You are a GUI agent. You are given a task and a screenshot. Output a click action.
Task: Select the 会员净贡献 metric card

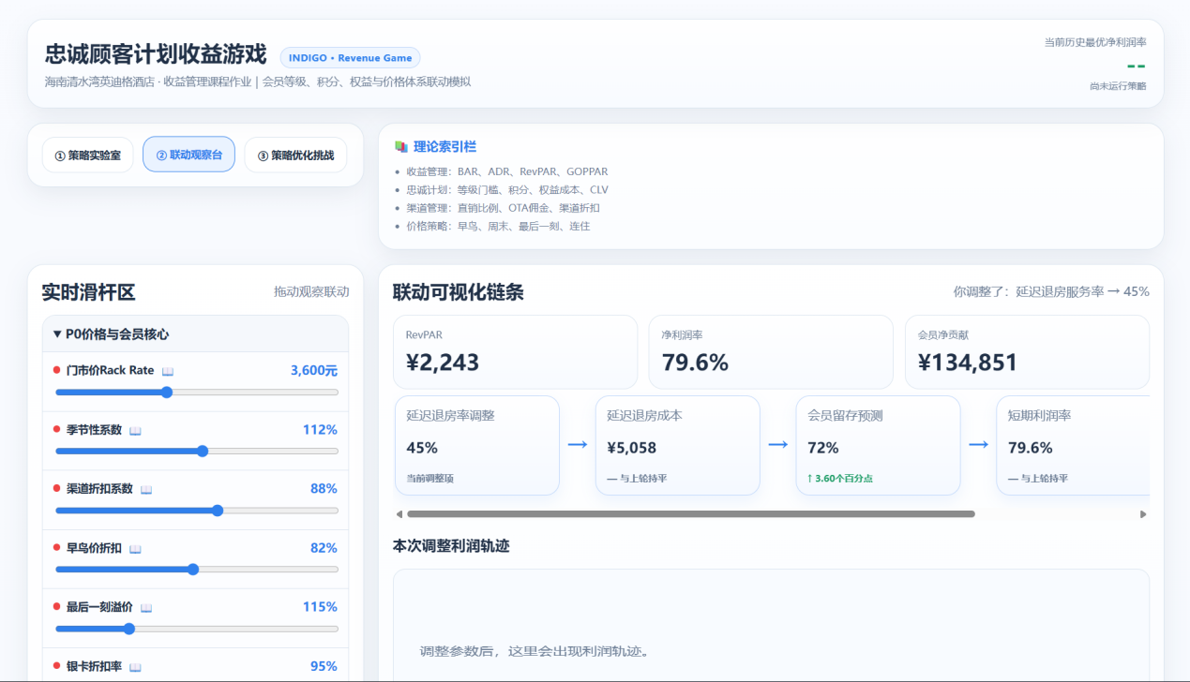coord(1027,351)
